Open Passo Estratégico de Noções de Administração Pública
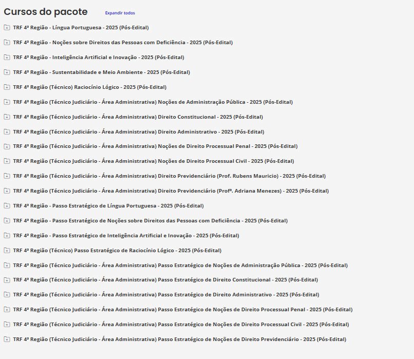 tap(180, 266)
